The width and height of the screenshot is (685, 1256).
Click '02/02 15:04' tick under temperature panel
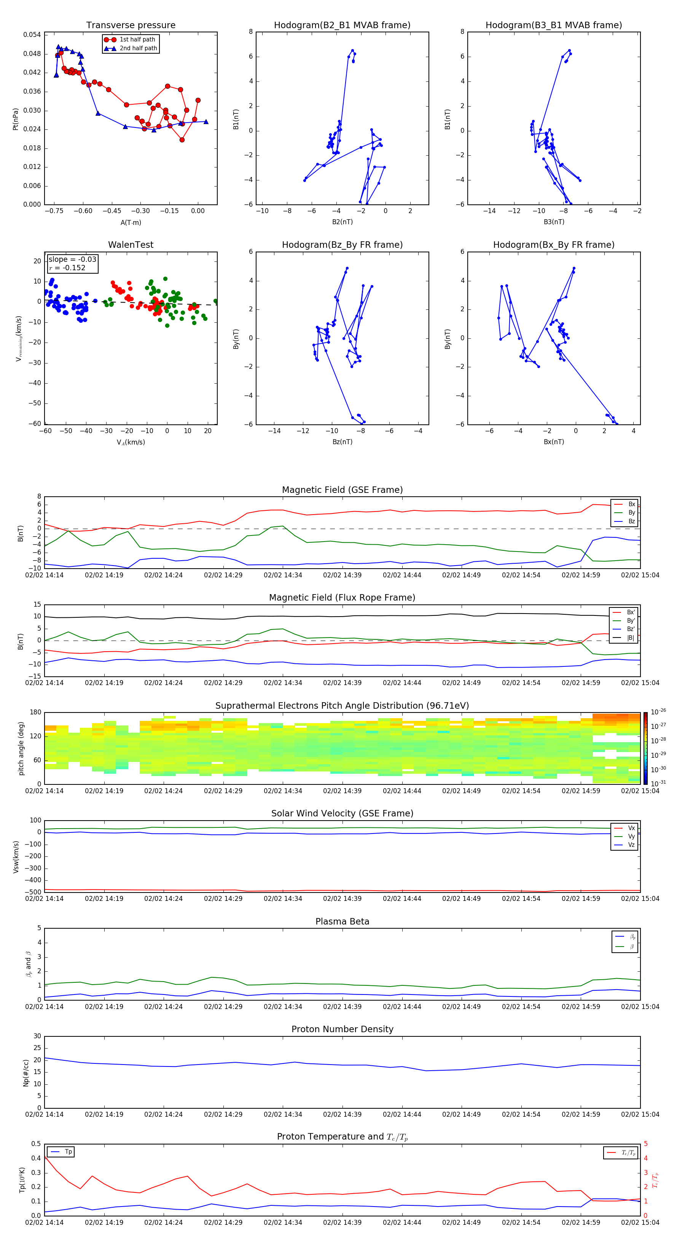point(640,1223)
